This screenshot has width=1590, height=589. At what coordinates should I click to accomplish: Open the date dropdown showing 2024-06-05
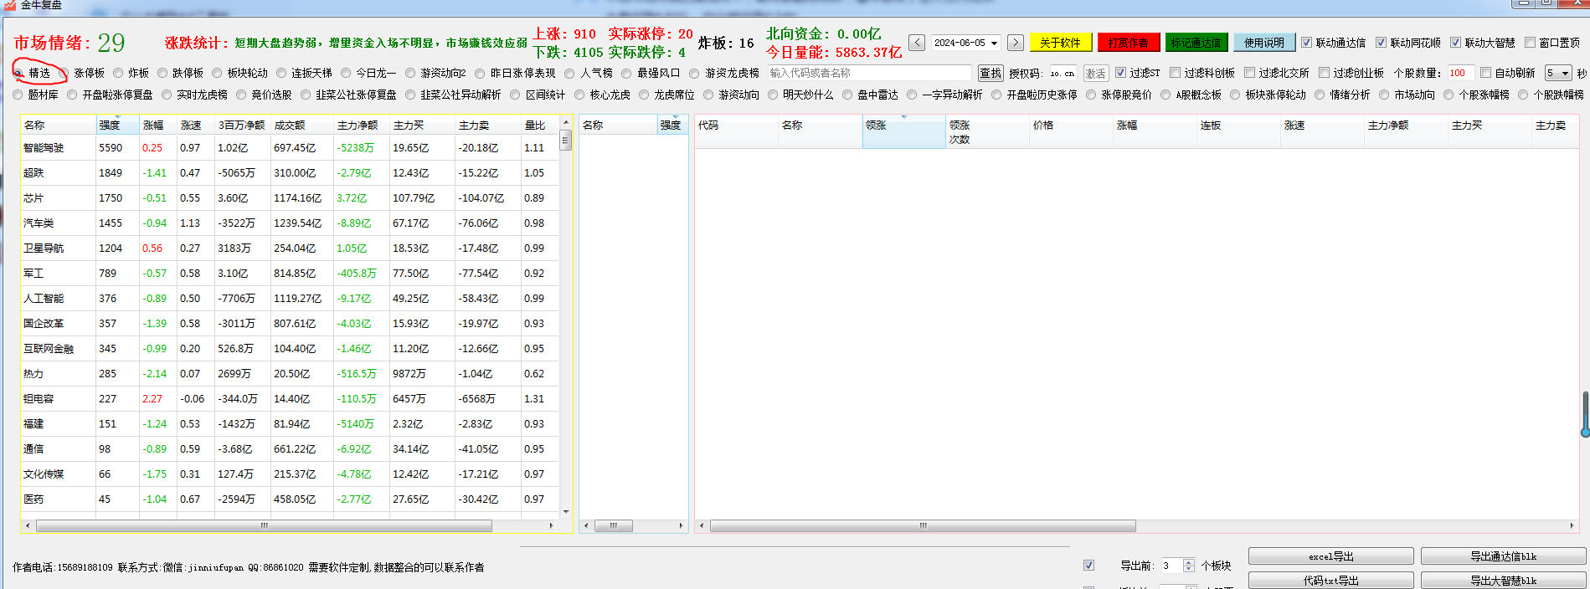click(994, 43)
